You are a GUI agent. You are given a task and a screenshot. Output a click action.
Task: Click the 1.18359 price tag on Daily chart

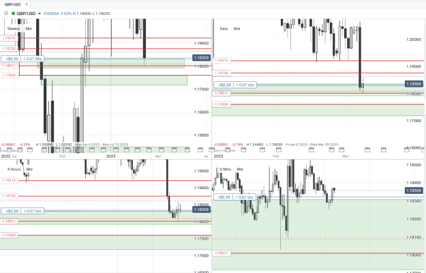[414, 84]
